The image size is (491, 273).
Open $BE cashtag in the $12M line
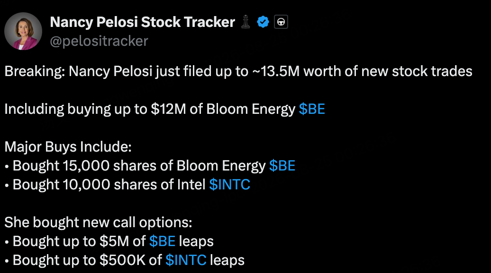[312, 109]
